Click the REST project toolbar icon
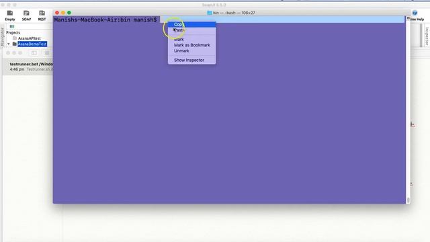This screenshot has width=430, height=242. [x=42, y=15]
